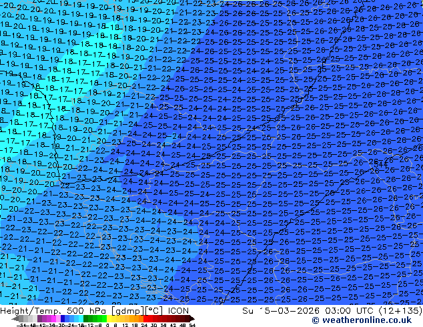
Task: Click the yellow legend swatch above 0
Action: (109, 318)
